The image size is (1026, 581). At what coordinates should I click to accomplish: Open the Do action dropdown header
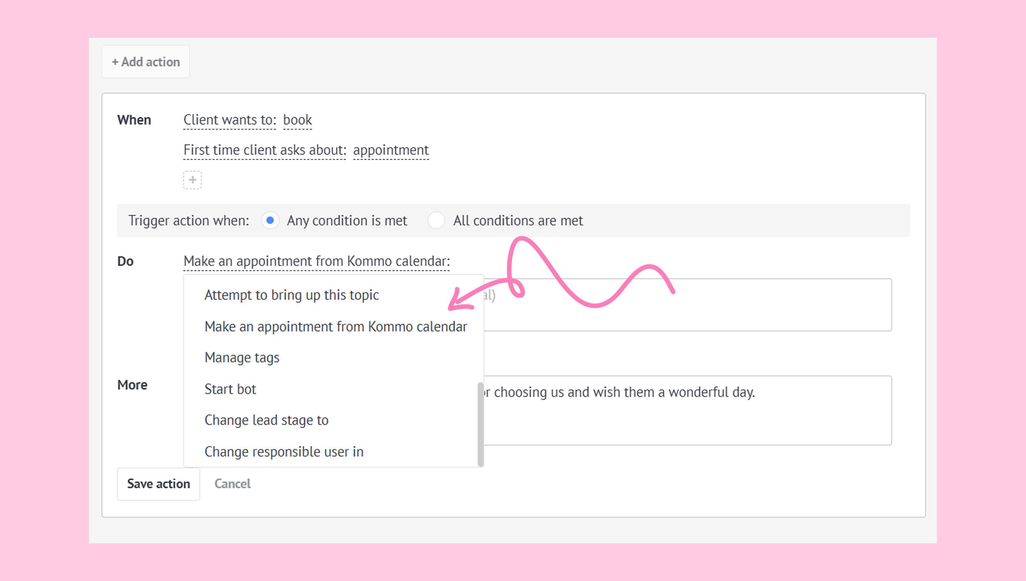point(316,261)
